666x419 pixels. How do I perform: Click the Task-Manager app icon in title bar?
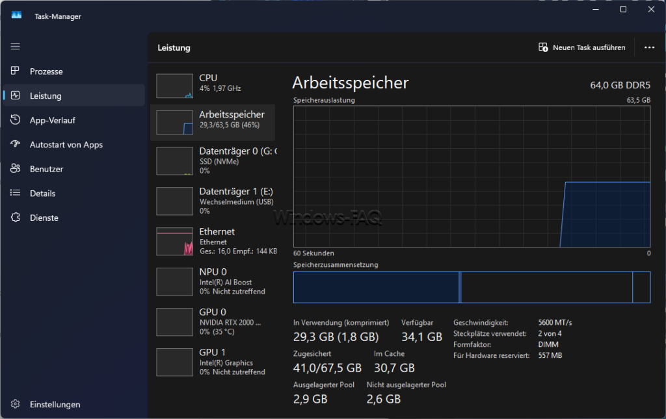[16, 16]
